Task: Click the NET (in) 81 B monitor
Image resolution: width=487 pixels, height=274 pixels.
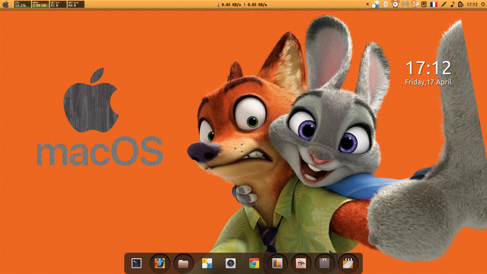Action: 58,4
